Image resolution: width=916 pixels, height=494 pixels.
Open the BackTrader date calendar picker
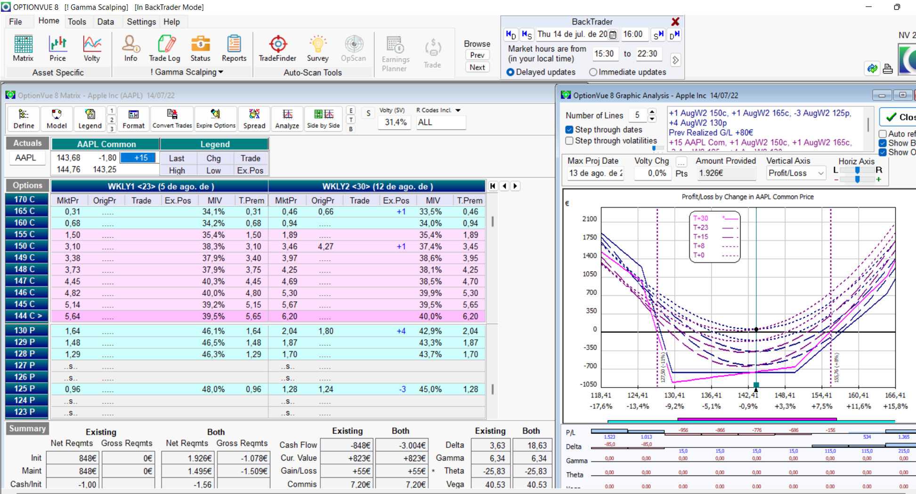coord(612,34)
